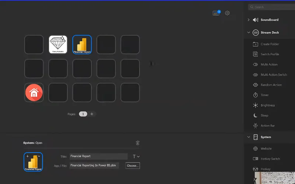Add a new page with plus

tap(92, 114)
